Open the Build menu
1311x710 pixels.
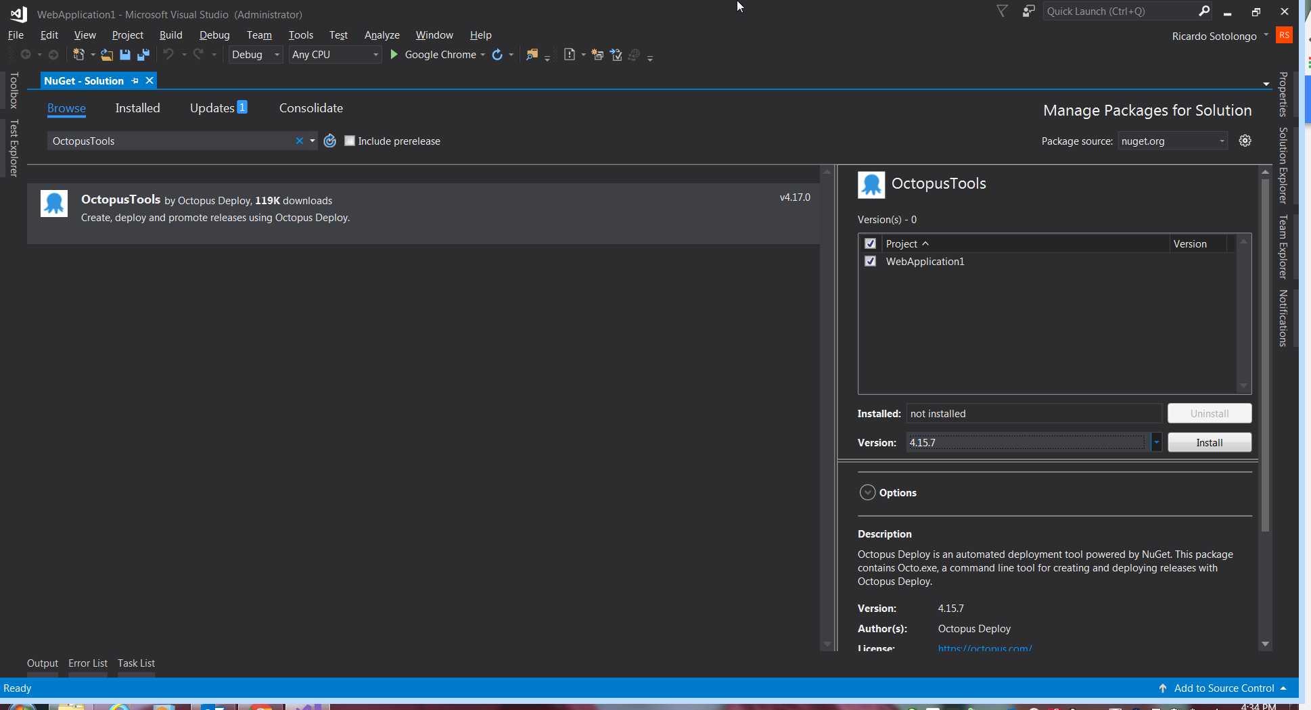[171, 35]
